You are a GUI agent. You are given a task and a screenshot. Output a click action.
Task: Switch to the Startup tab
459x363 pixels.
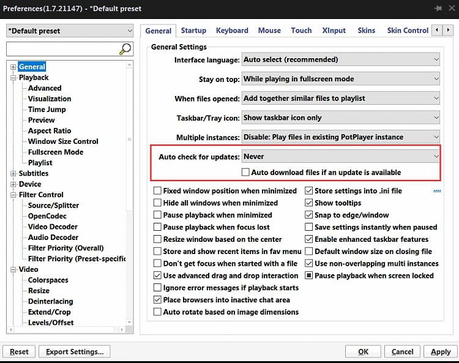[x=193, y=31]
